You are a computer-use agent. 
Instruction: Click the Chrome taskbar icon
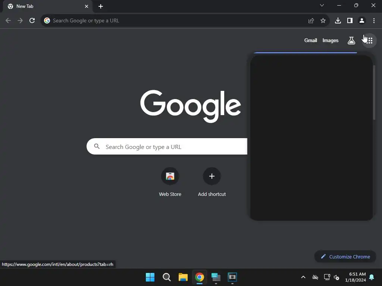(199, 277)
